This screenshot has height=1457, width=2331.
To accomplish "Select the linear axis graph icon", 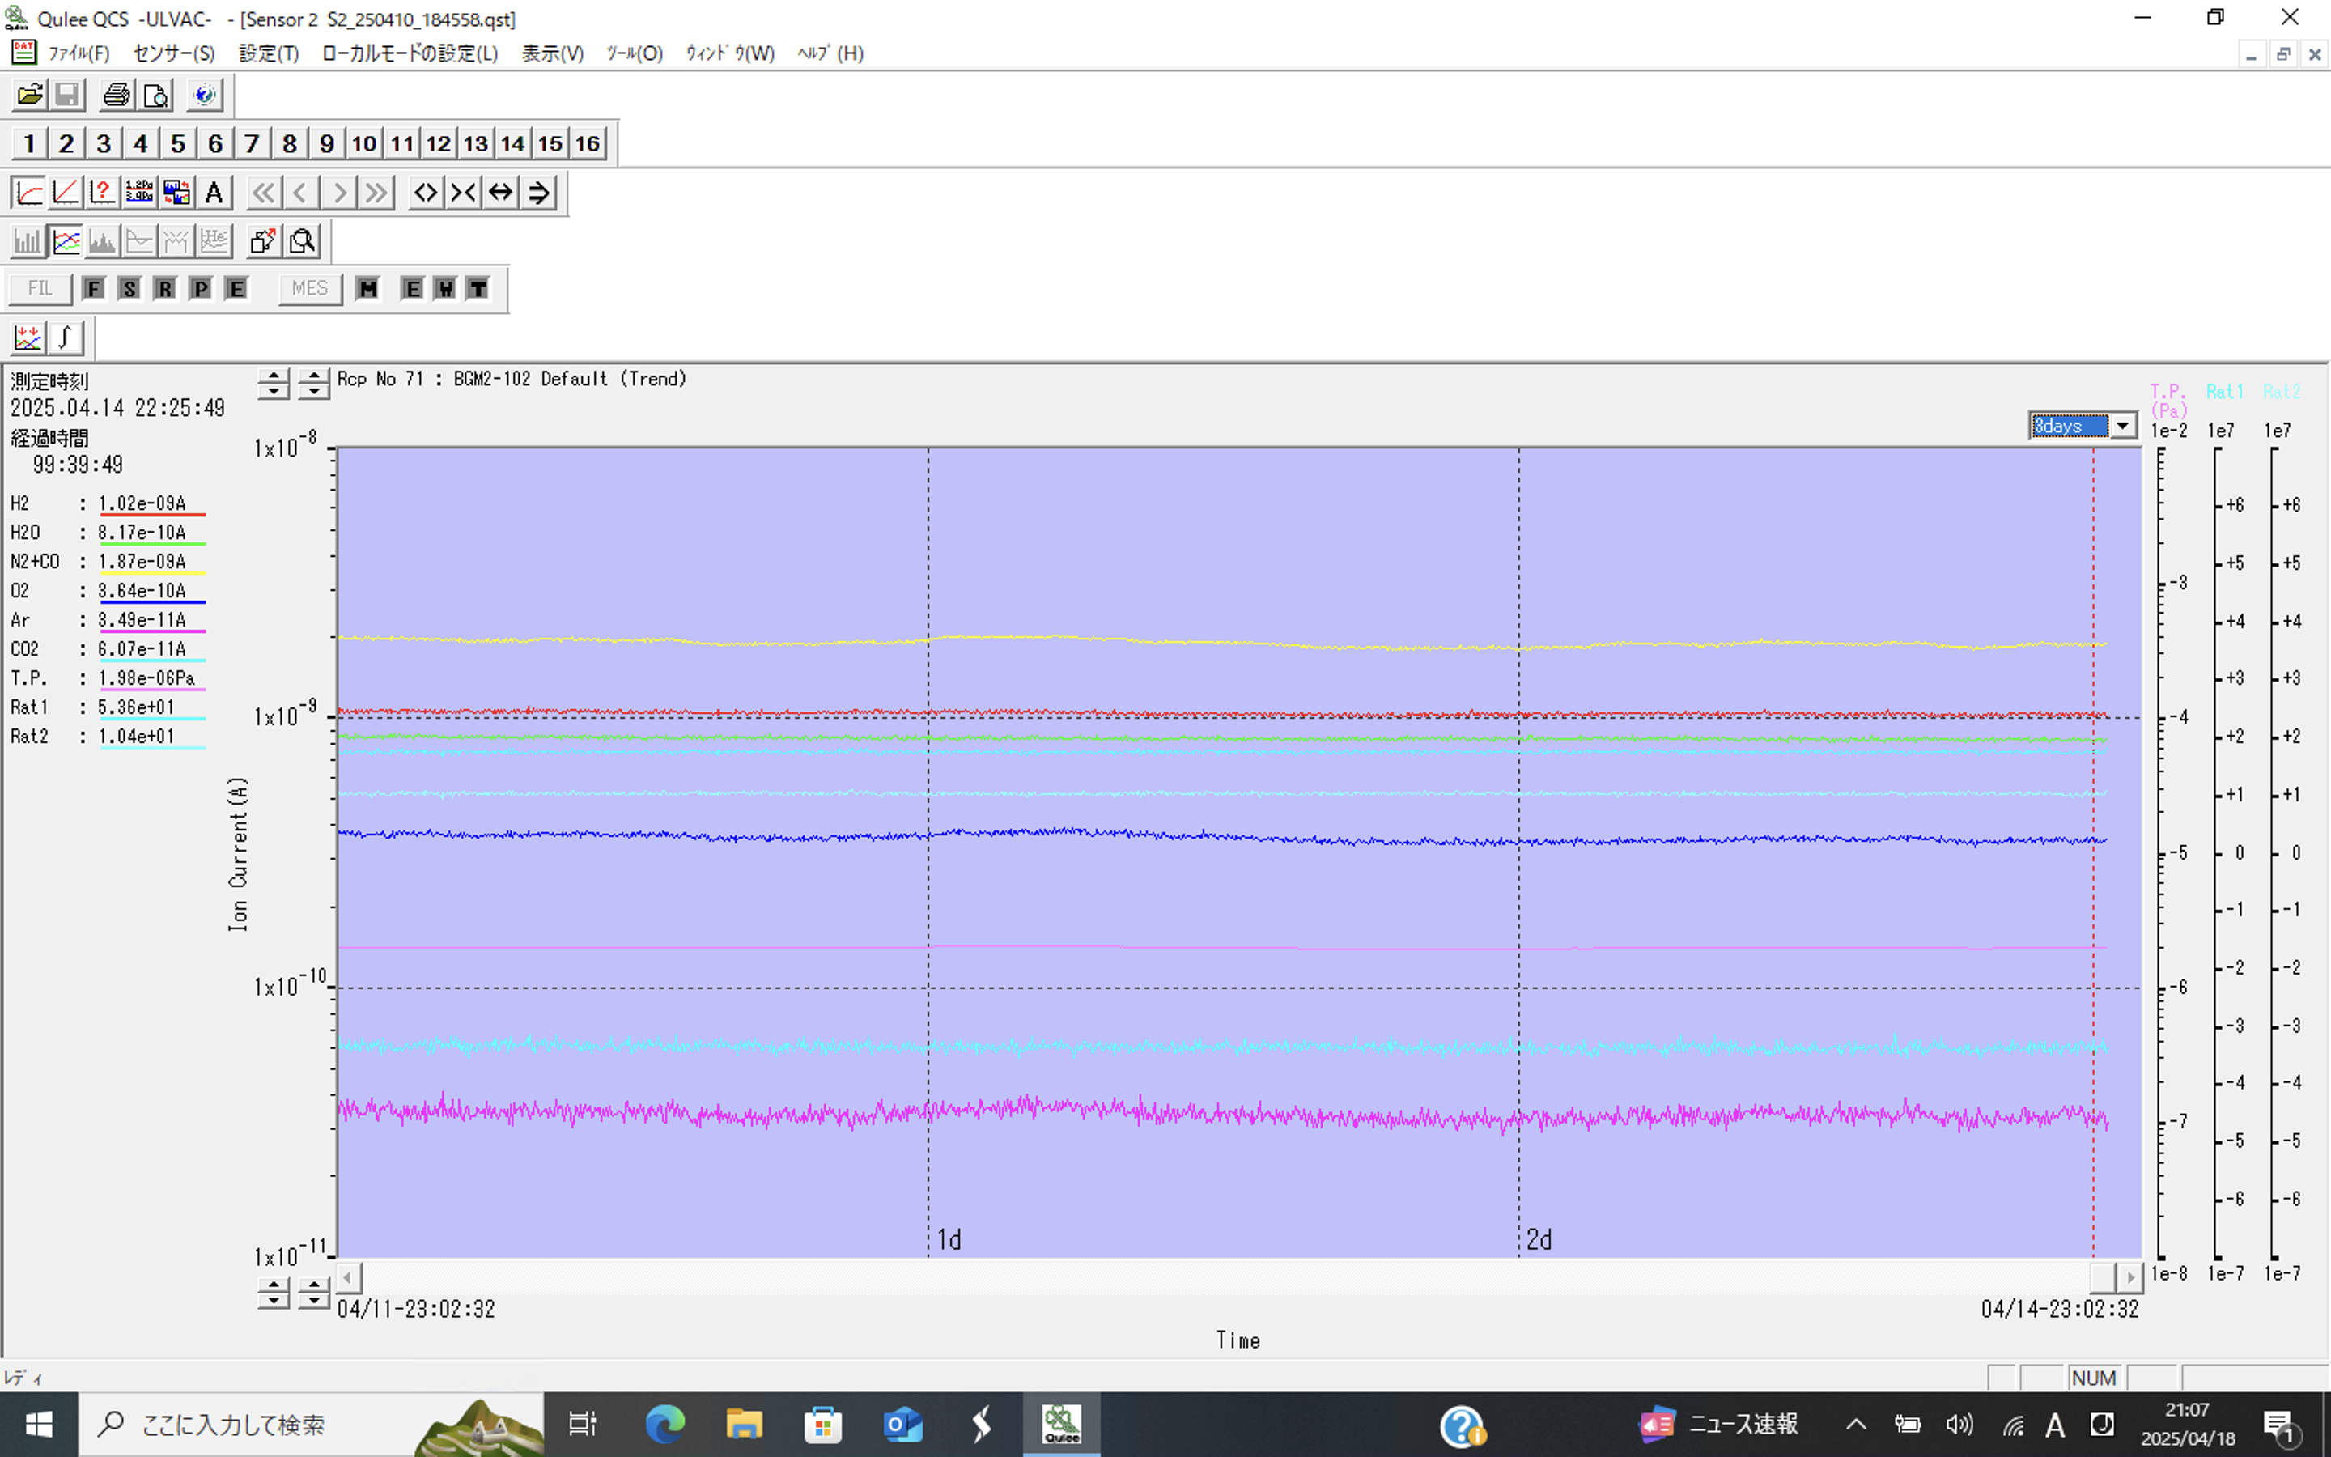I will (66, 193).
